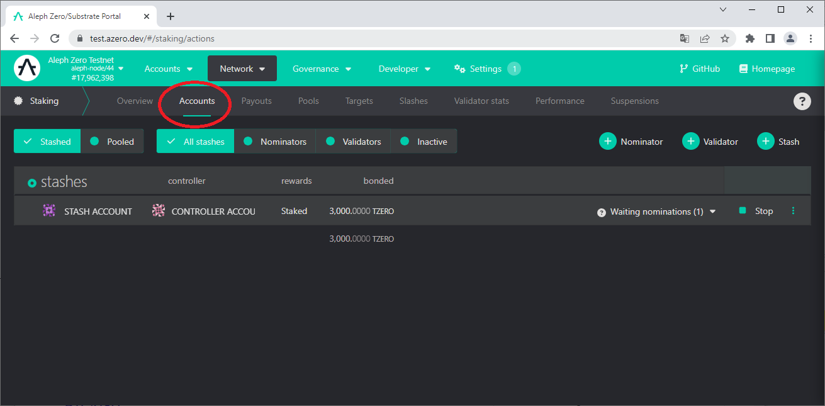Expand the Developer top menu
Image resolution: width=825 pixels, height=406 pixels.
click(404, 69)
